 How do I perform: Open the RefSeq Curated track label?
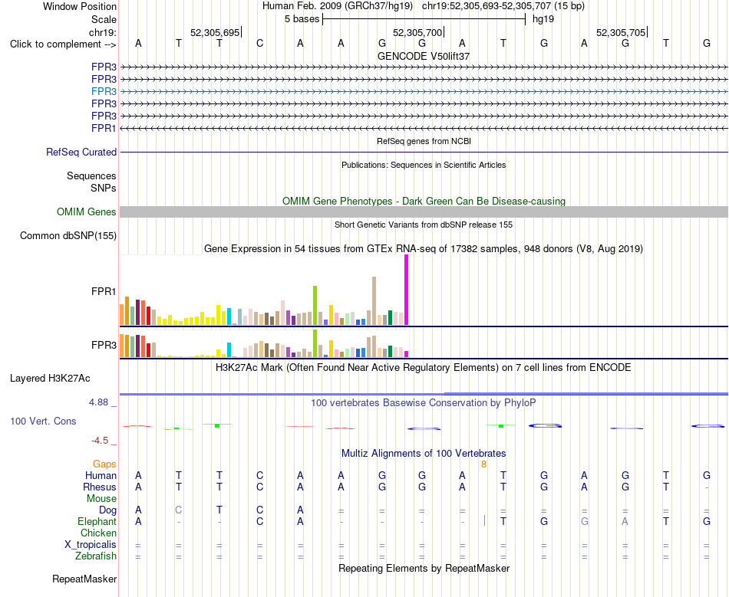[81, 153]
